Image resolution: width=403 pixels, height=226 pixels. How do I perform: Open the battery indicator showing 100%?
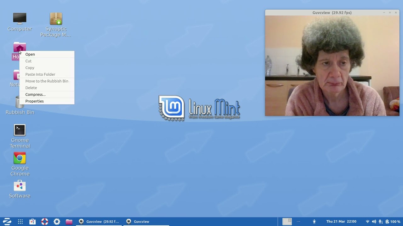point(393,222)
